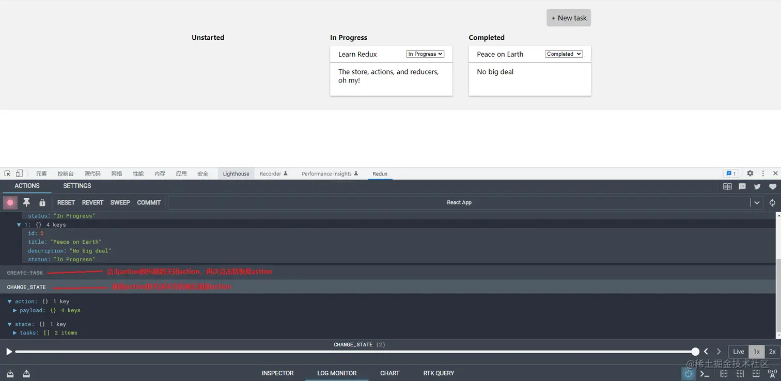781x381 pixels.
Task: Click the RESET button
Action: 66,202
